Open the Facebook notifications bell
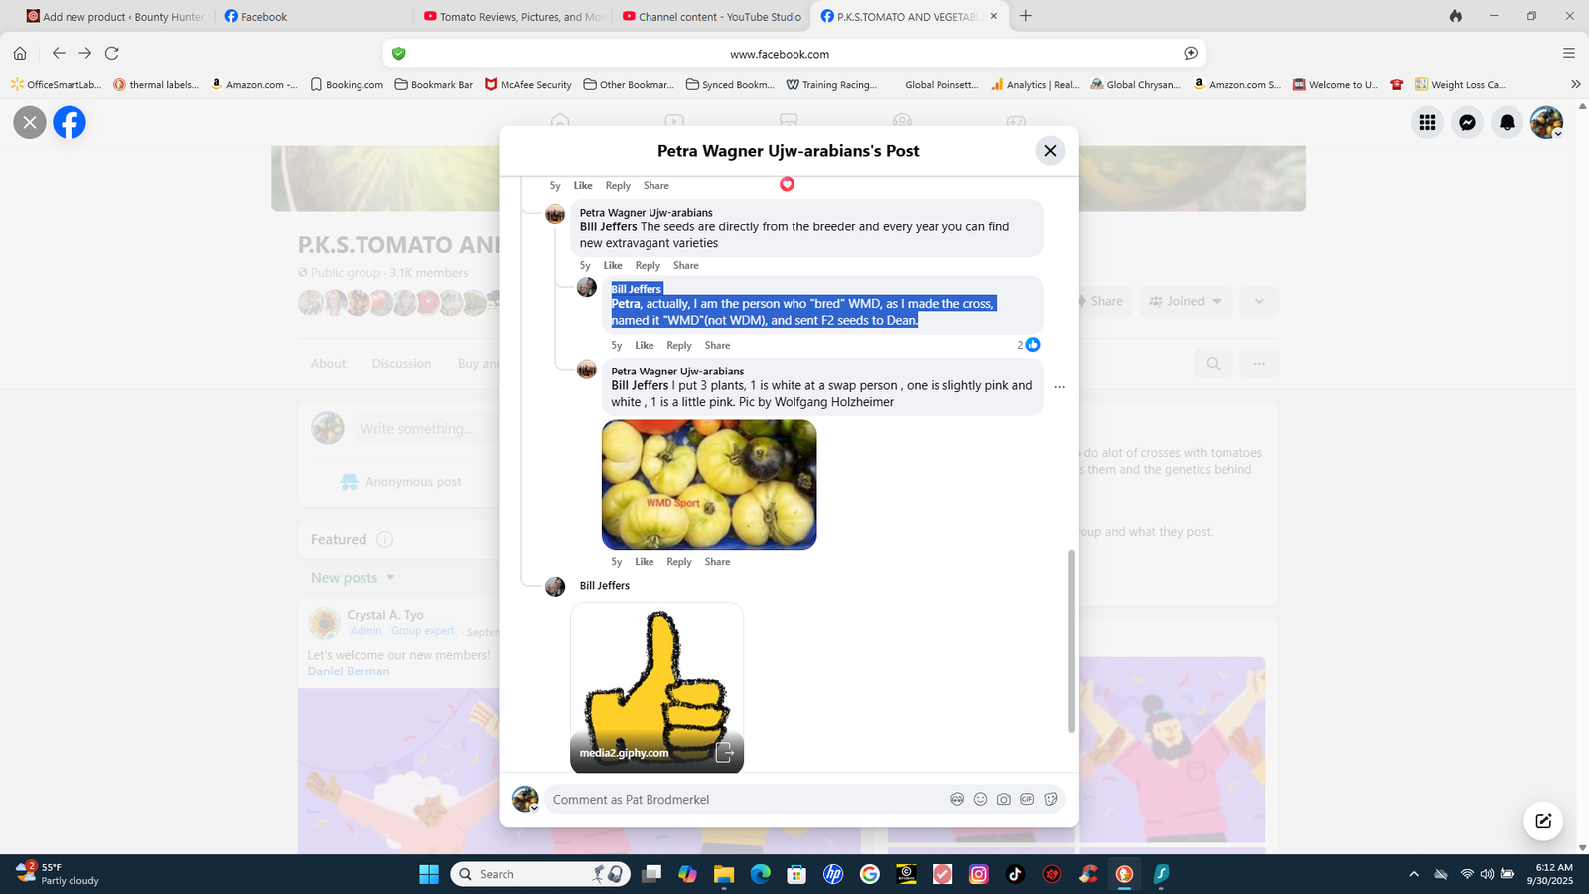Image resolution: width=1589 pixels, height=894 pixels. point(1507,122)
